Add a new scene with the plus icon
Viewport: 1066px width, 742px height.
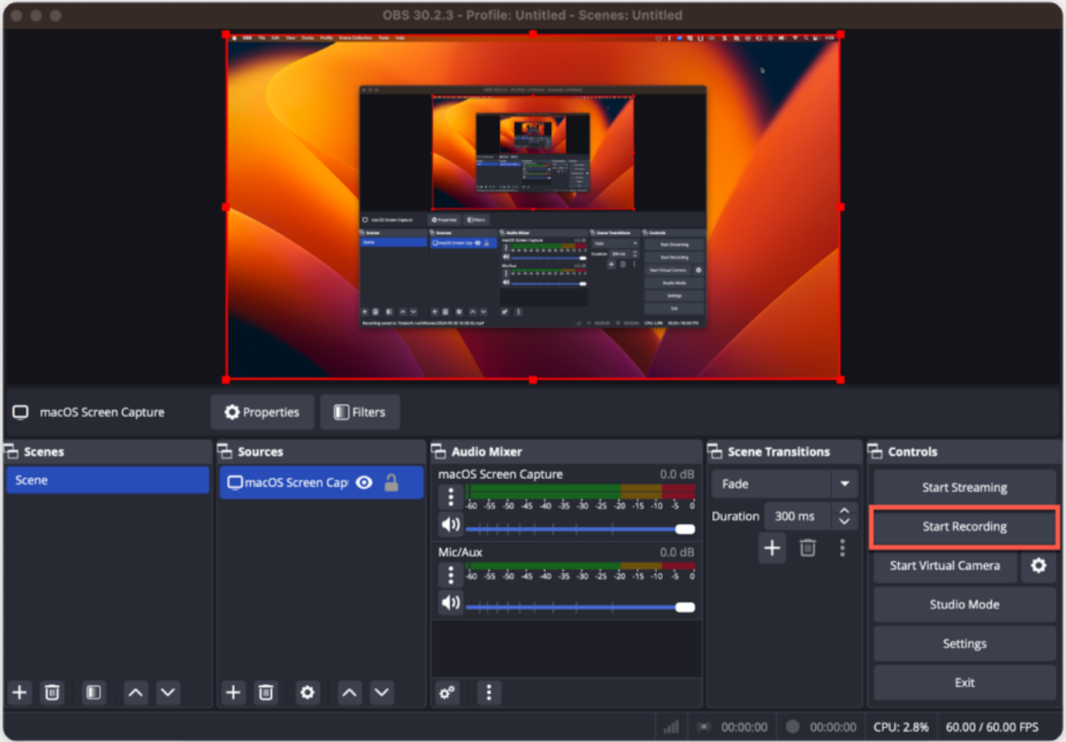tap(19, 692)
